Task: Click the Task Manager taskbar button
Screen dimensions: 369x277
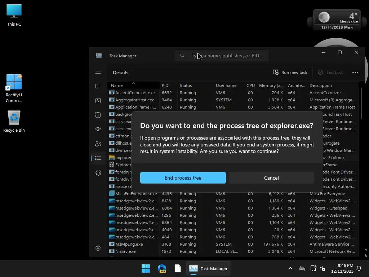Action: [209, 268]
